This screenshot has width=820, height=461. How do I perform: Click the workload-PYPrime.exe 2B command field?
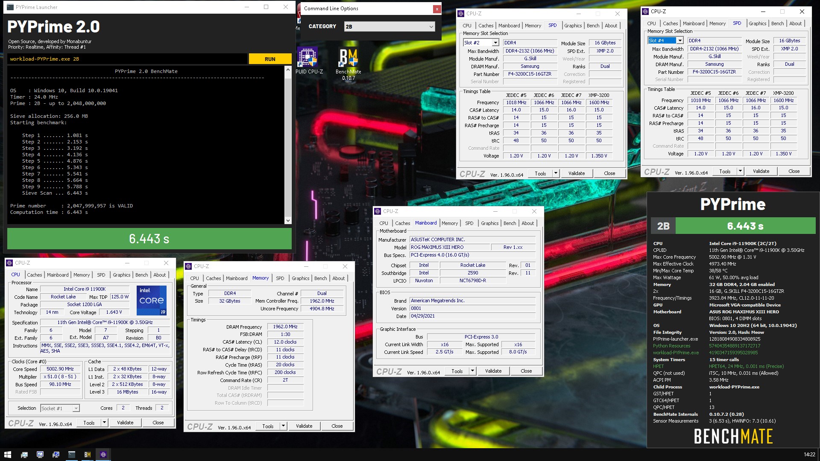(127, 59)
